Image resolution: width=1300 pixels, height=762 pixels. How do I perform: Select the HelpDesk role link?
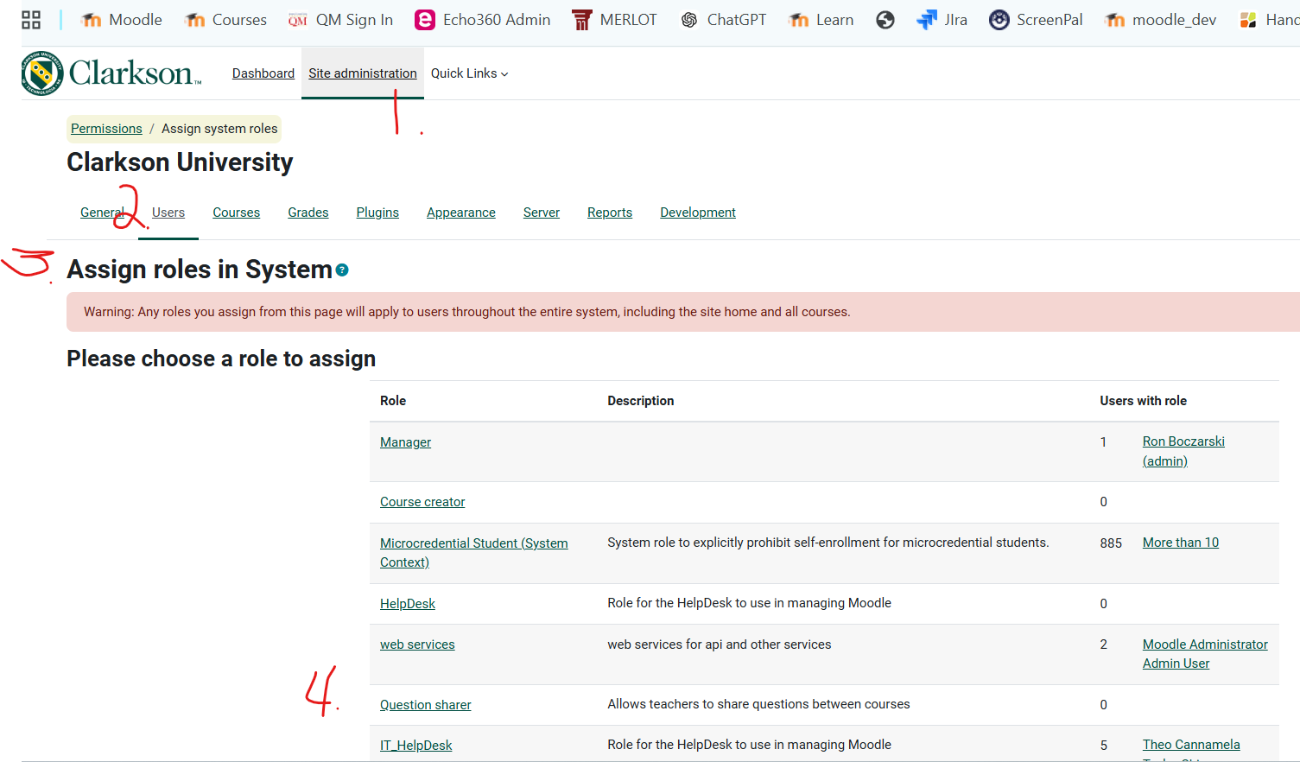pos(408,604)
